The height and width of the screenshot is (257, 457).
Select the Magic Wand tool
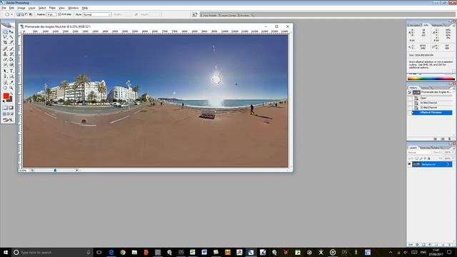(11, 37)
